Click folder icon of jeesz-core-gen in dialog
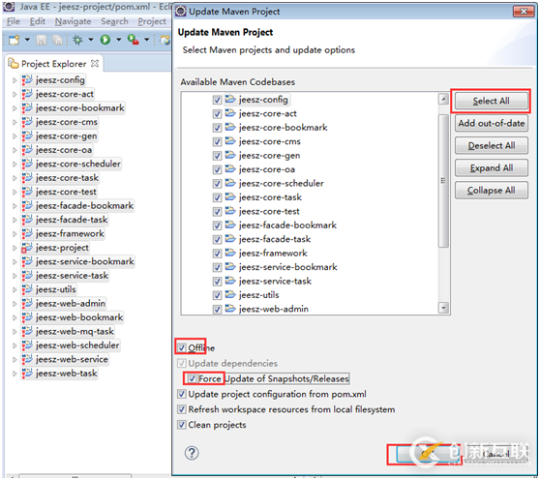Viewport: 540px width, 480px height. [230, 155]
